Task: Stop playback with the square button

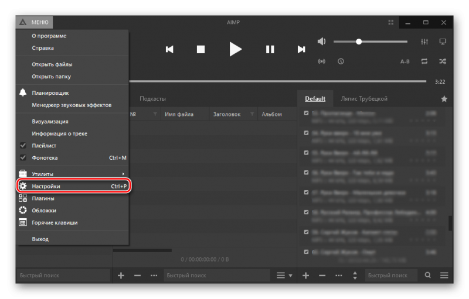Action: click(200, 49)
